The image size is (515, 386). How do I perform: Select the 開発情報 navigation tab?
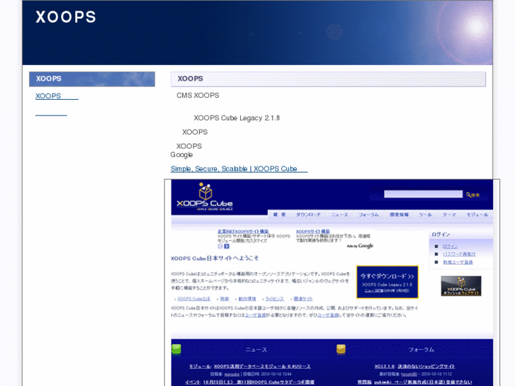tap(399, 215)
